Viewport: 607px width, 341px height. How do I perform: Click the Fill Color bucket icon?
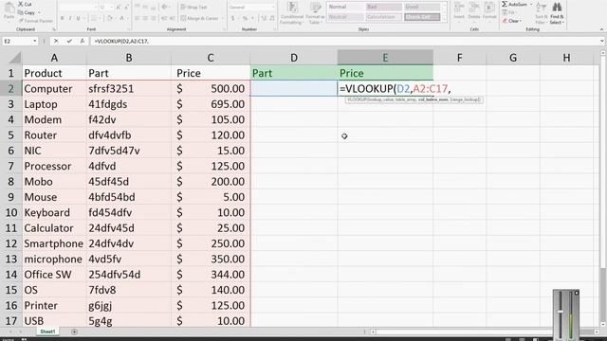click(x=110, y=18)
